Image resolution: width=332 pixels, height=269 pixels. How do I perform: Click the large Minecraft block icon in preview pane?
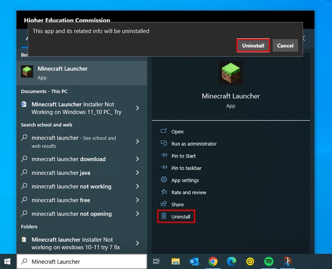tap(231, 73)
